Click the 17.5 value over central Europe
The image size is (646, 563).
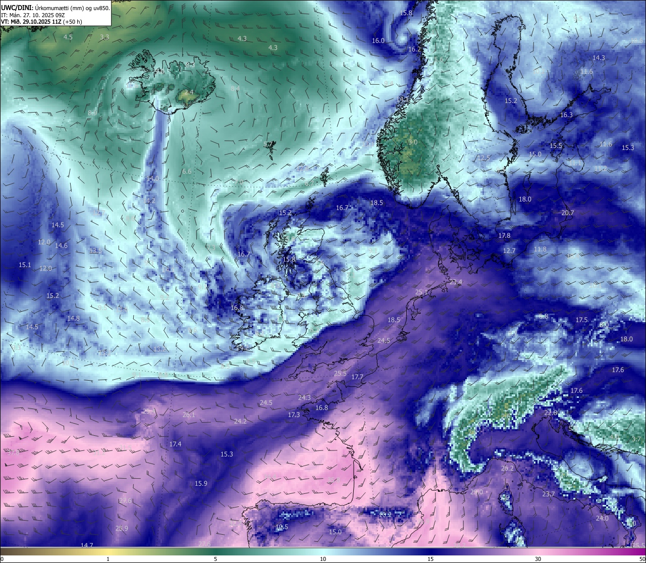tap(581, 320)
